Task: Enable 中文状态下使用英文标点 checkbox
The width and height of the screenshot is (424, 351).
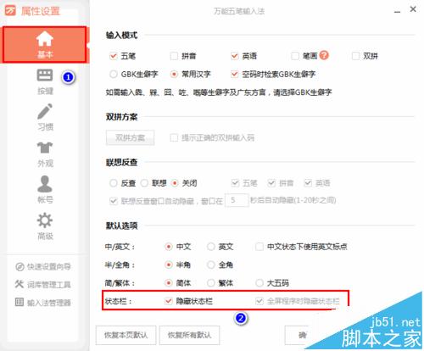Action: pos(259,247)
